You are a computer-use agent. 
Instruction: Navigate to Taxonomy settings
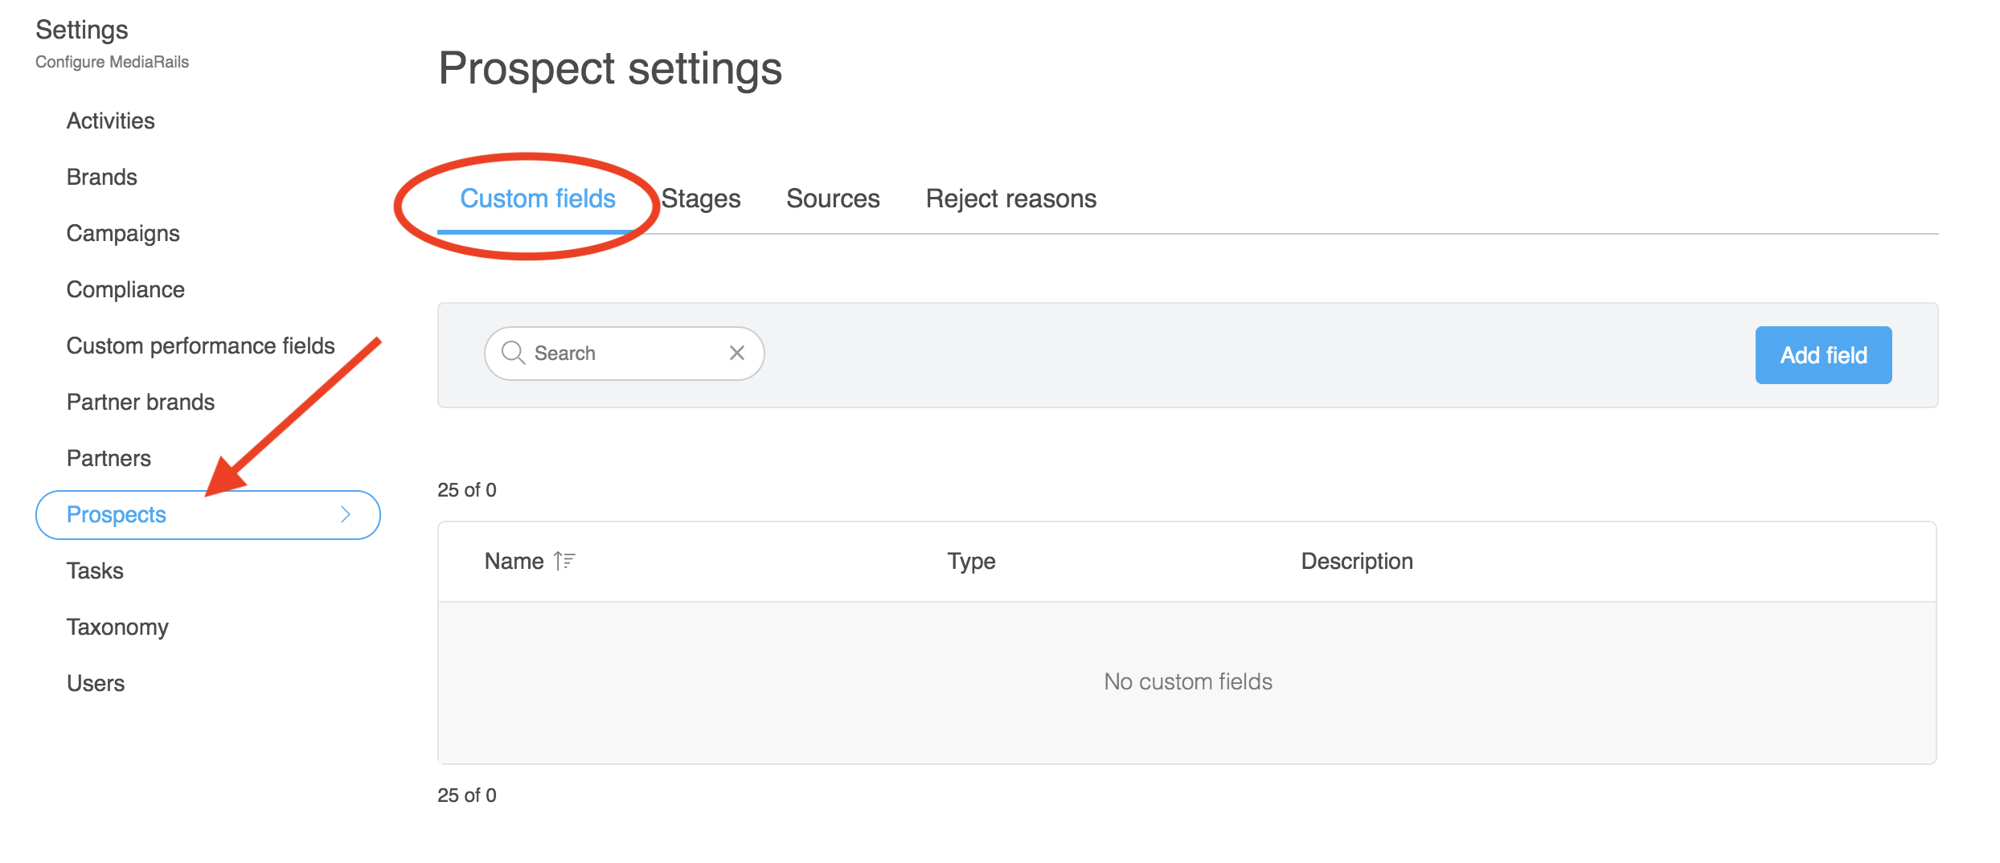[117, 627]
